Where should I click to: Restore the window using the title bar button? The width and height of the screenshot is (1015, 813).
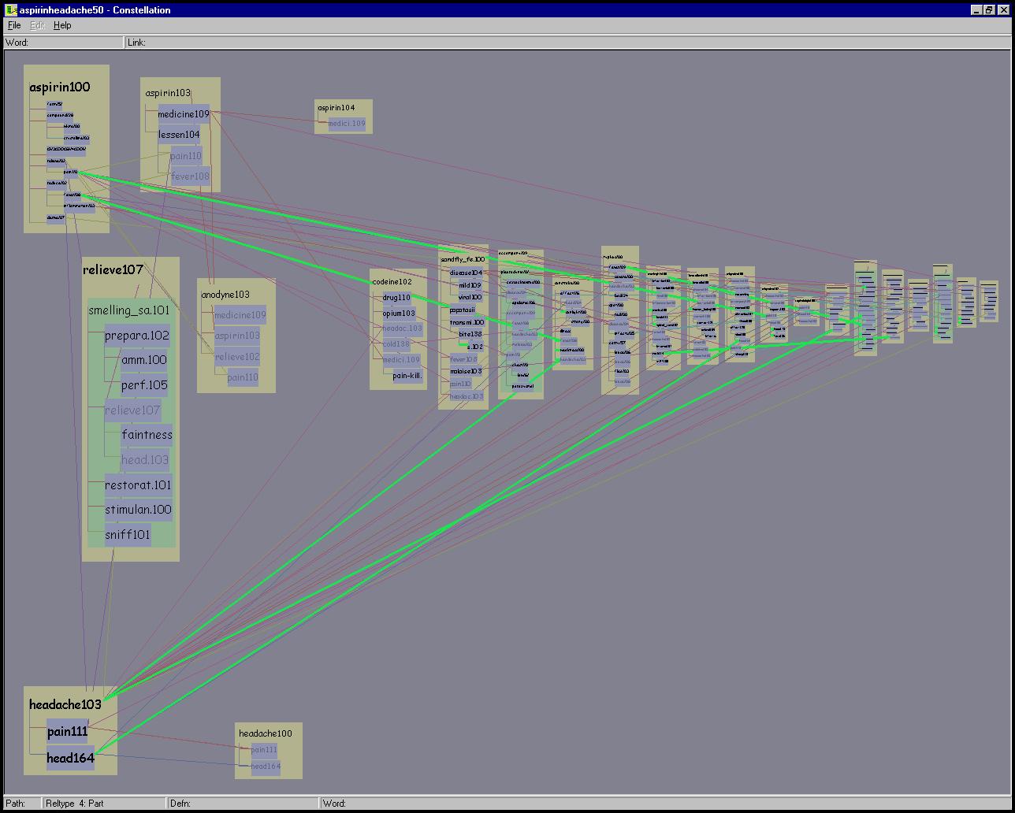click(988, 10)
